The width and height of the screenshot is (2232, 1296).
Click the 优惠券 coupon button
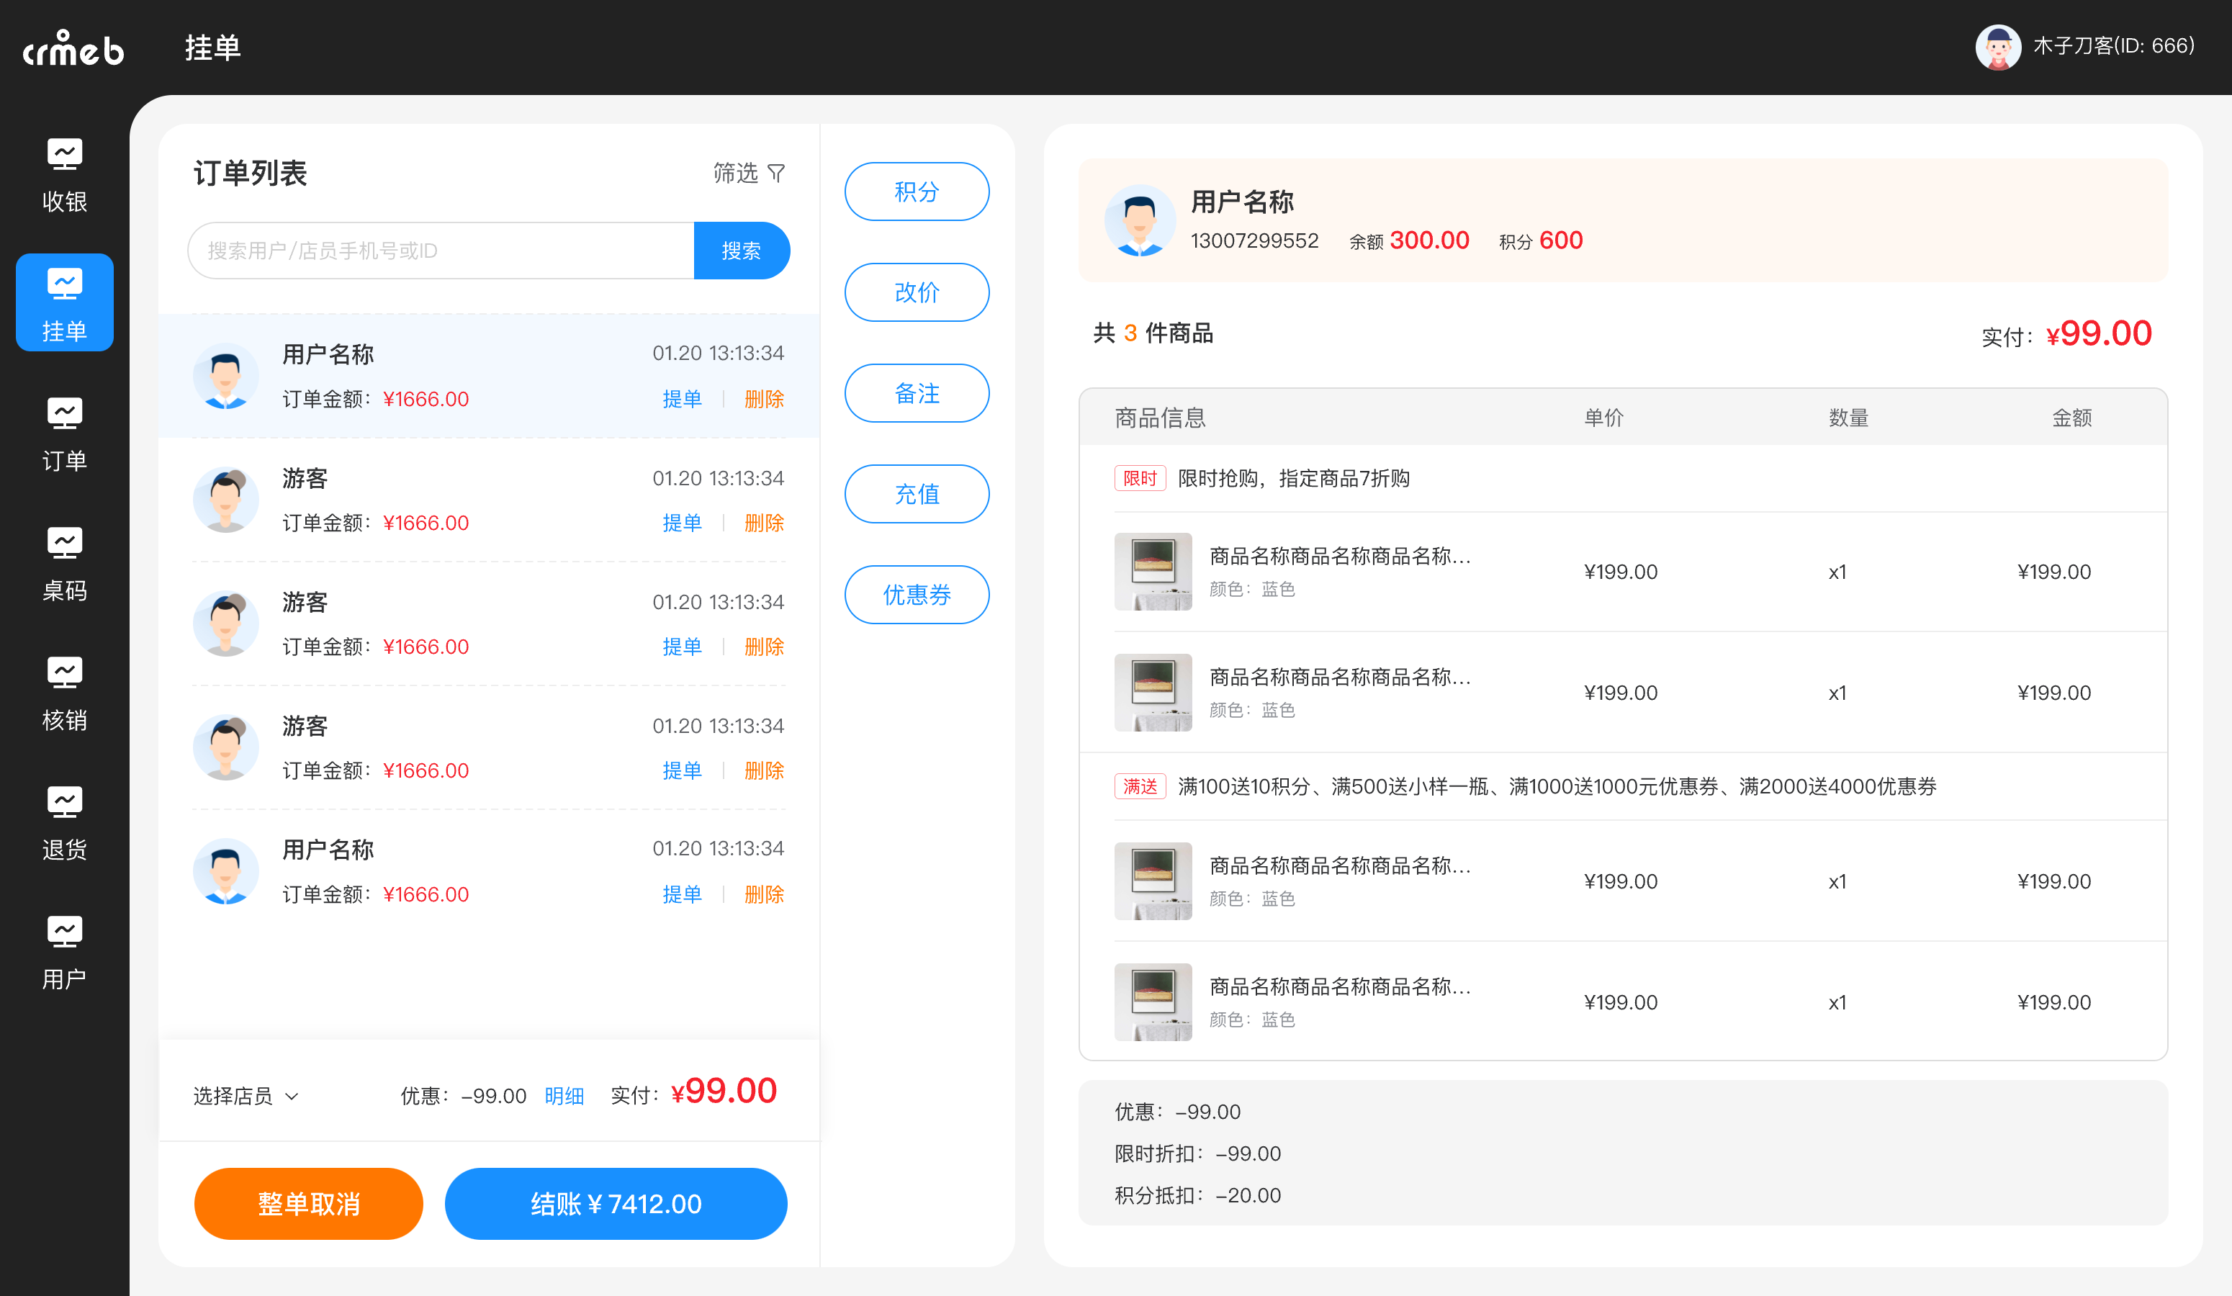pos(916,595)
